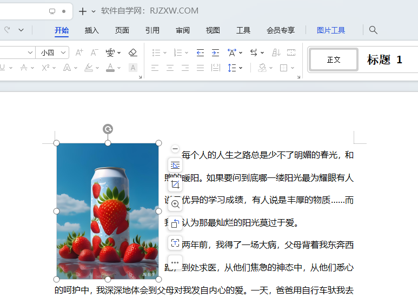The image size is (418, 304).
Task: Click the display mode monitor icon in tab
Action: point(52,11)
